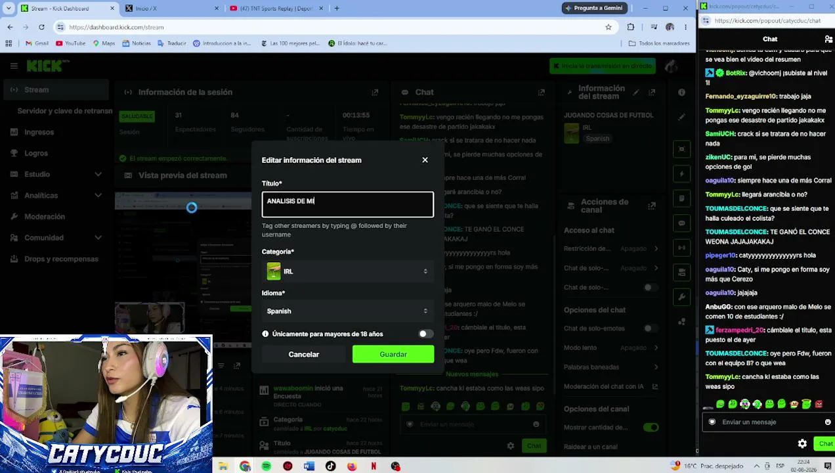The image size is (835, 473).
Task: Open the profile avatar menu in dashboard
Action: 671,66
